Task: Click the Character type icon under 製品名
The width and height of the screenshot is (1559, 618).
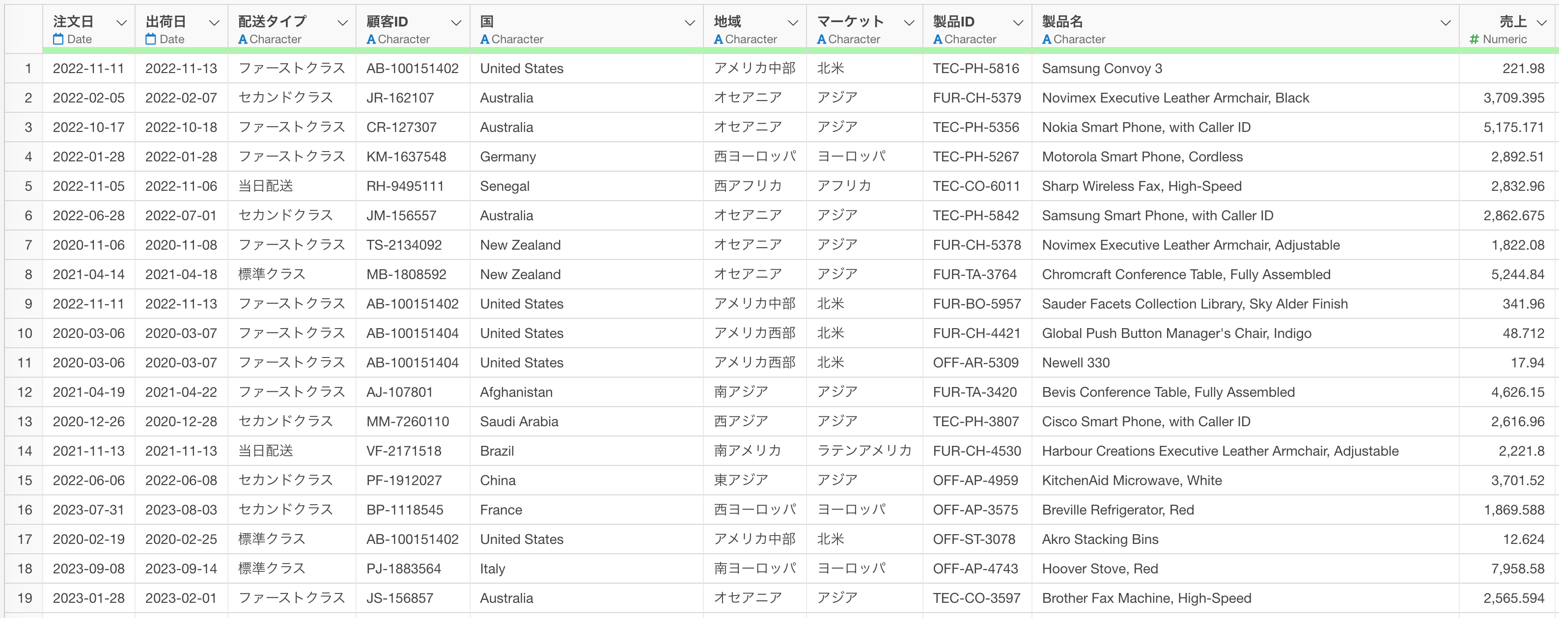Action: [x=1046, y=39]
